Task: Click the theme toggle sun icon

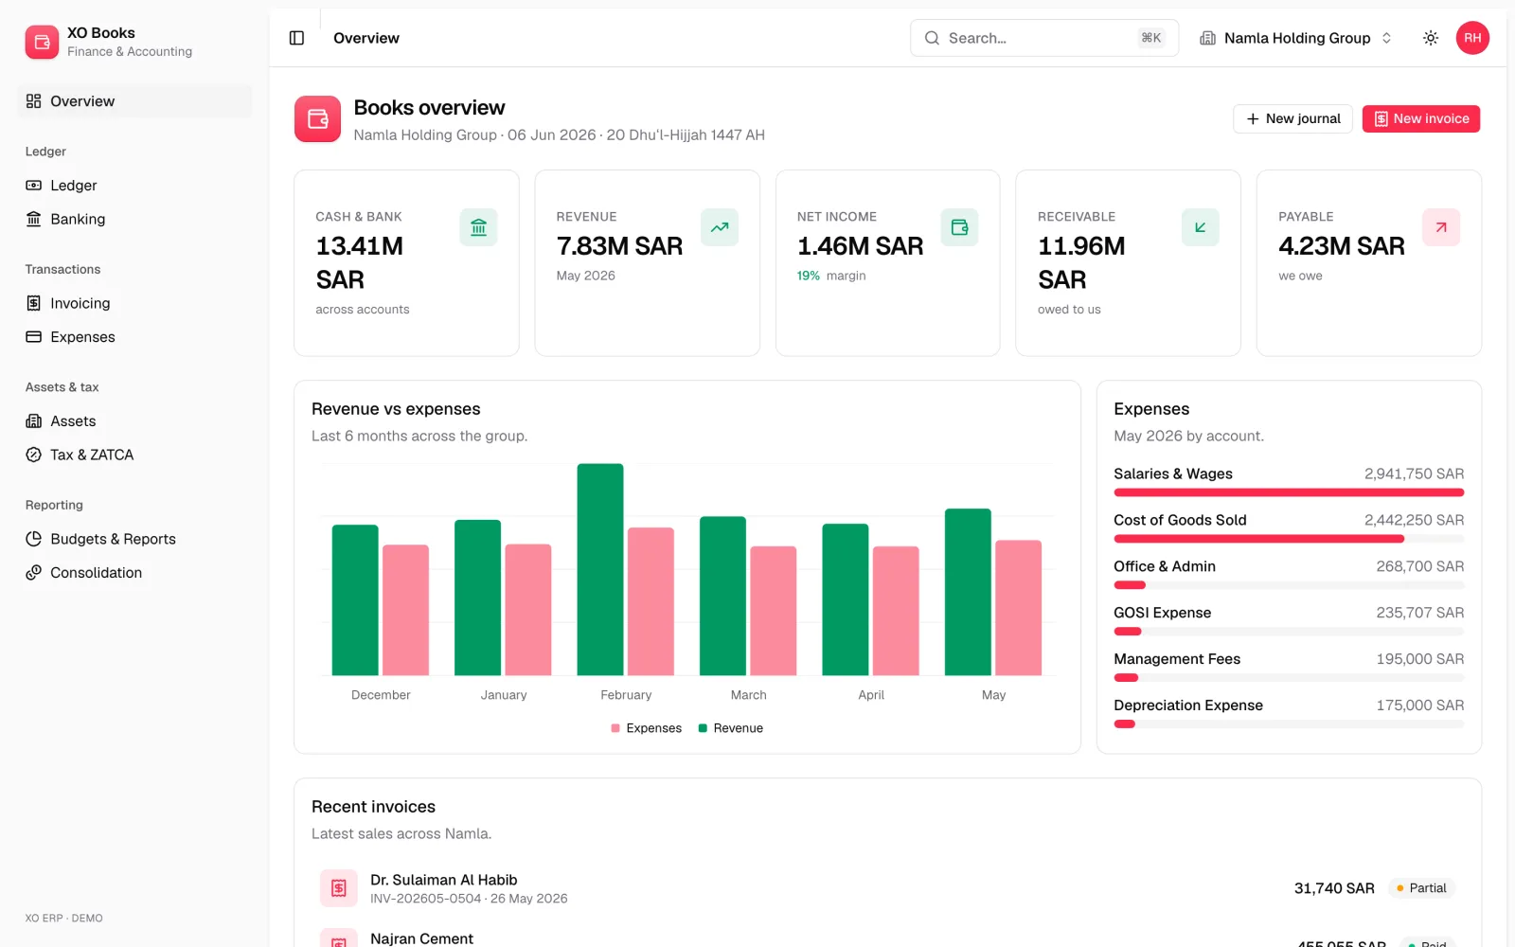Action: [x=1431, y=38]
